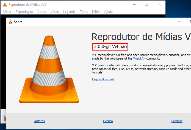Open the Créditos link

click(177, 121)
